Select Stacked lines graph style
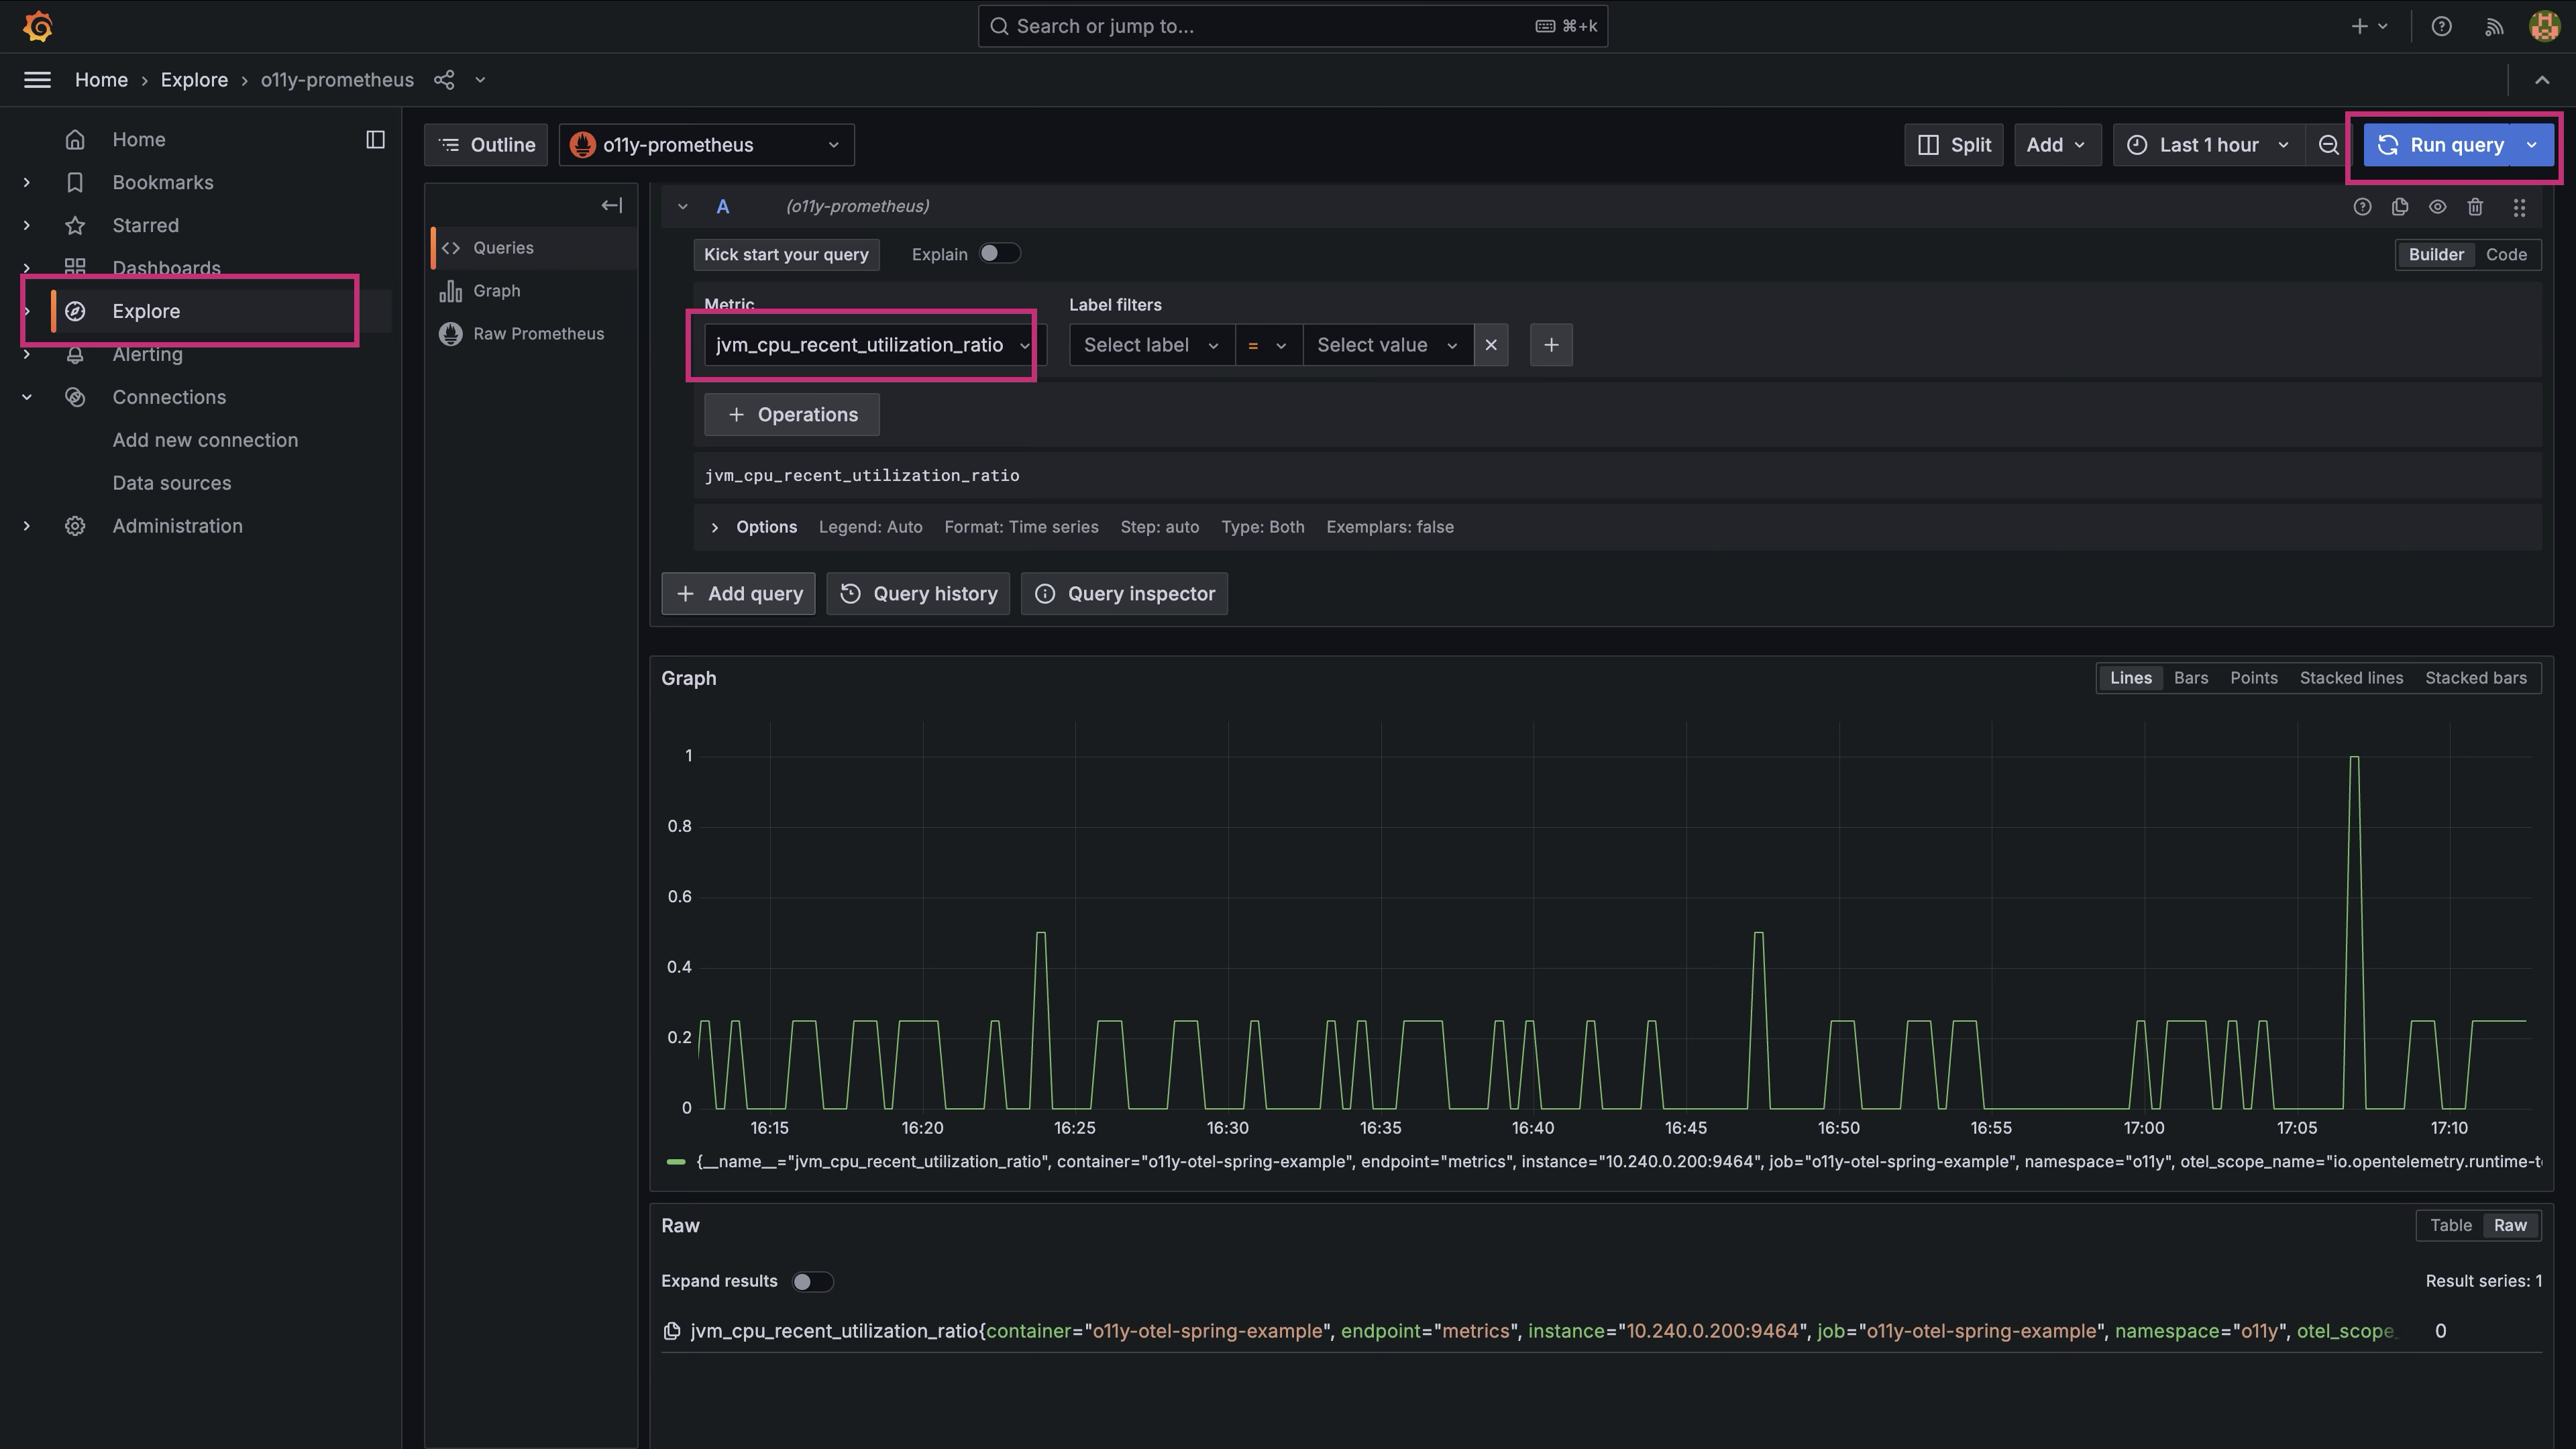 (x=2351, y=678)
